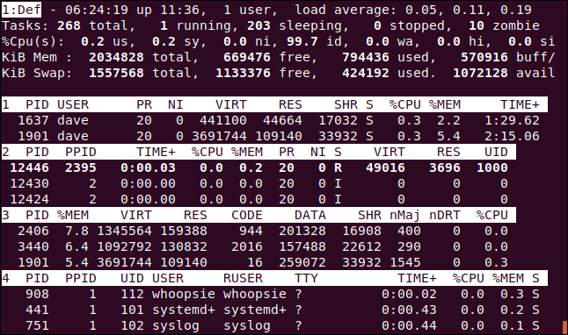This screenshot has width=568, height=335.
Task: Click the 1072128 avail value
Action: click(480, 73)
